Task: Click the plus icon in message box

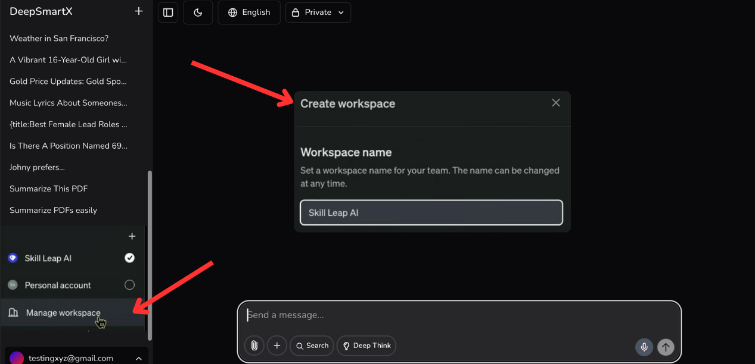Action: coord(276,346)
